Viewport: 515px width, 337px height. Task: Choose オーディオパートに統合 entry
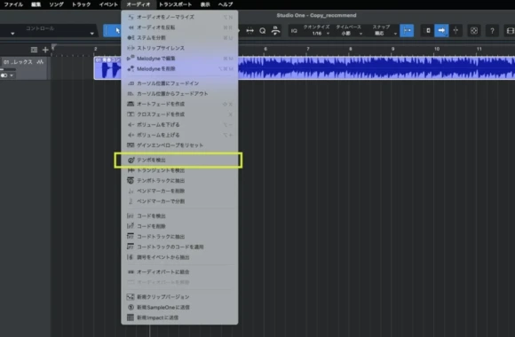pyautogui.click(x=179, y=271)
